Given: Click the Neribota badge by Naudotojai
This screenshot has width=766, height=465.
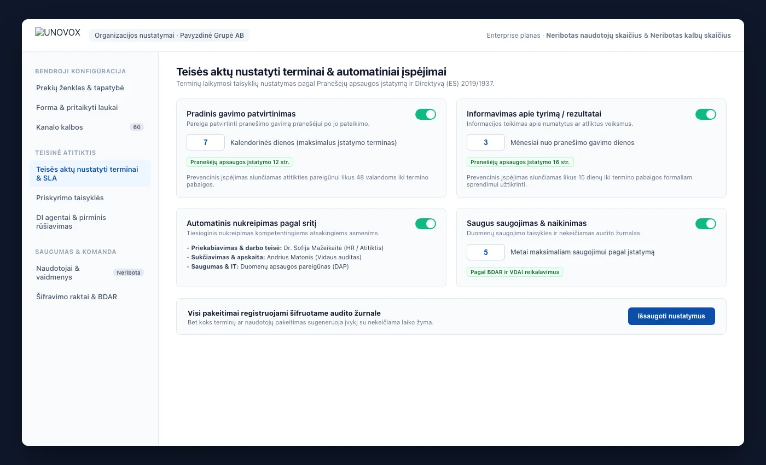Looking at the screenshot, I should 129,272.
